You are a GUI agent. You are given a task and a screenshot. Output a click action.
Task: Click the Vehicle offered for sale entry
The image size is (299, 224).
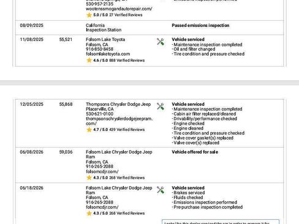click(x=195, y=152)
